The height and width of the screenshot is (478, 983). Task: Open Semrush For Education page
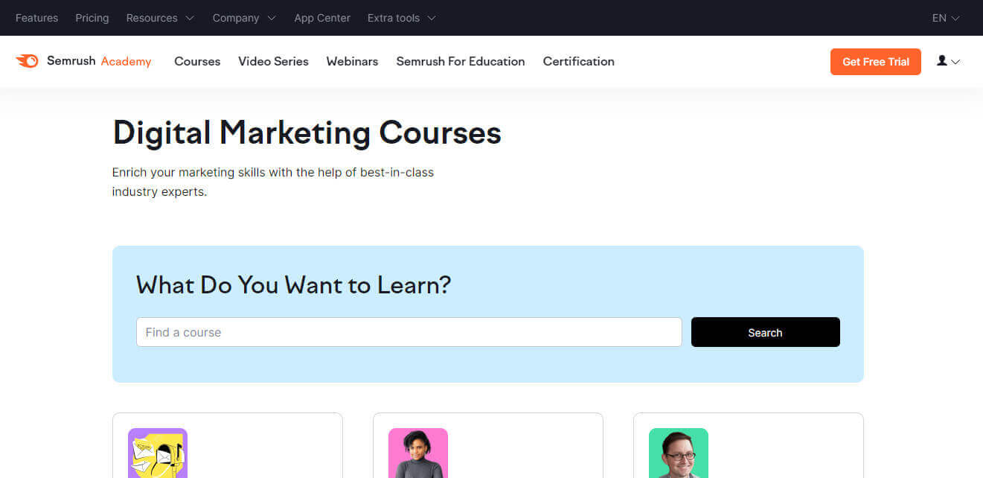(x=461, y=61)
